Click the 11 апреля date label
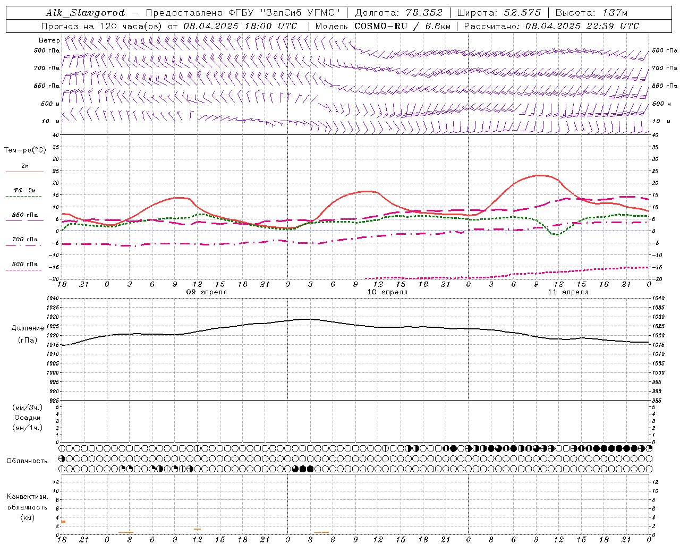The image size is (680, 544). pos(568,292)
